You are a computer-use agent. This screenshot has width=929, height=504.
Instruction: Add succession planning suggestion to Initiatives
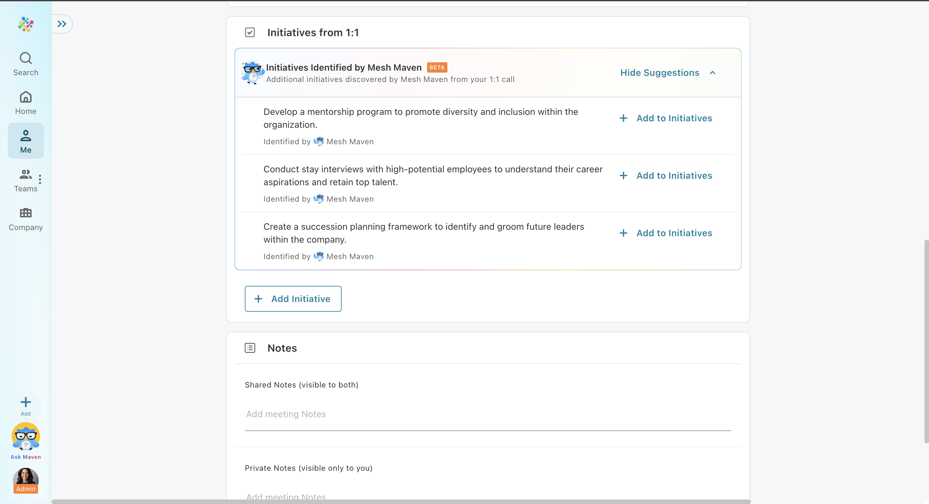click(x=666, y=233)
